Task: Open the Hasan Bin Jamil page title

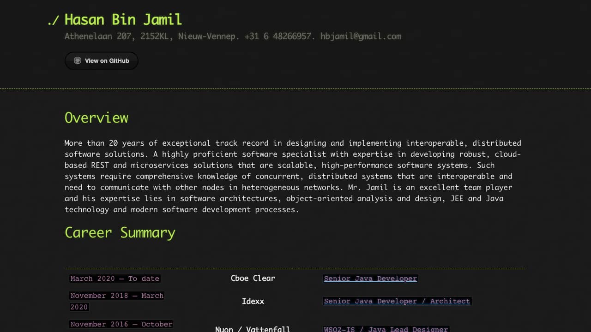Action: click(x=123, y=20)
